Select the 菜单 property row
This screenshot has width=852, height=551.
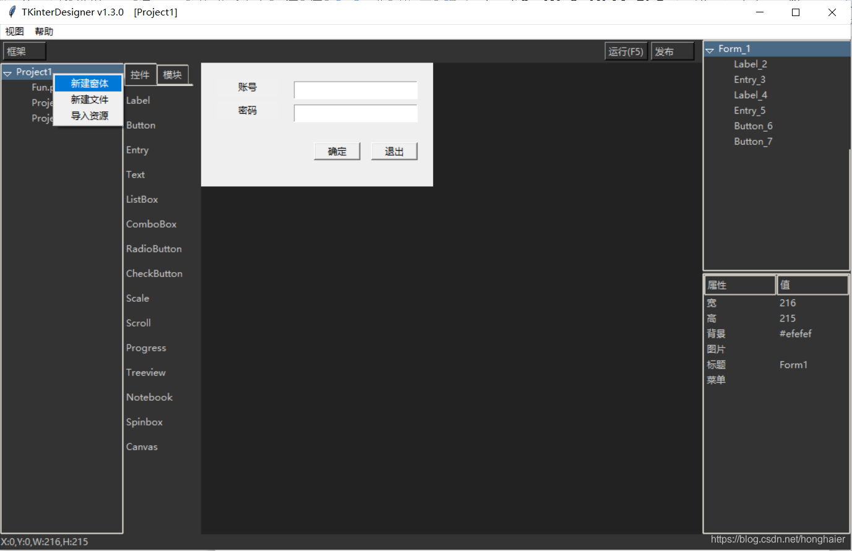[777, 380]
